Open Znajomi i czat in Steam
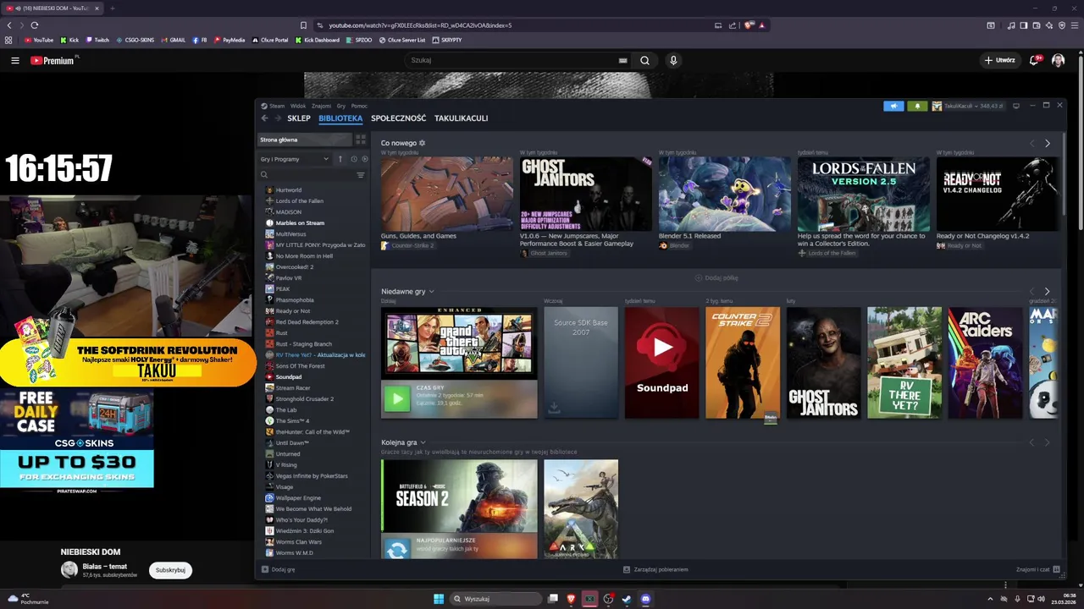The width and height of the screenshot is (1084, 609). point(1037,570)
